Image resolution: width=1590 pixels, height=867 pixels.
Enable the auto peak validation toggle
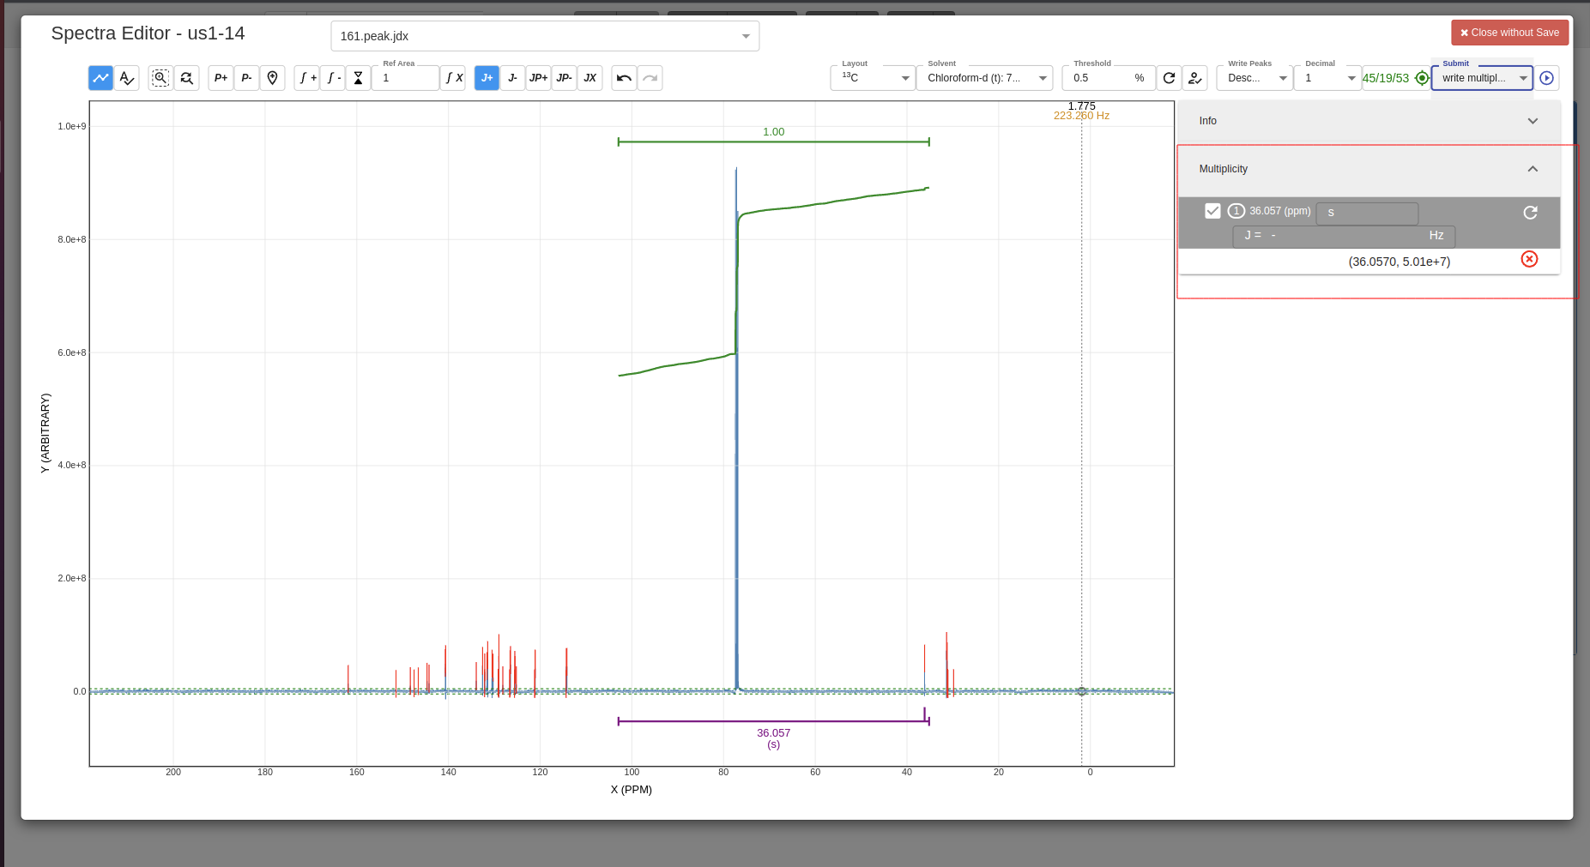pos(1195,78)
